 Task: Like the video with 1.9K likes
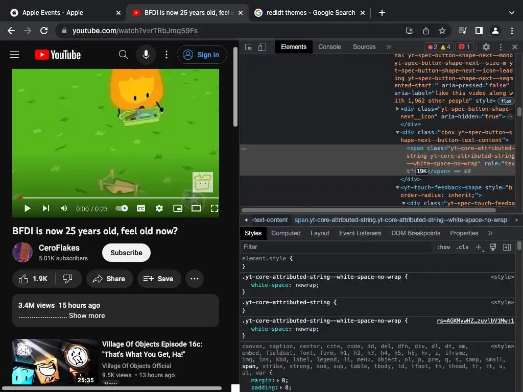[x=33, y=279]
